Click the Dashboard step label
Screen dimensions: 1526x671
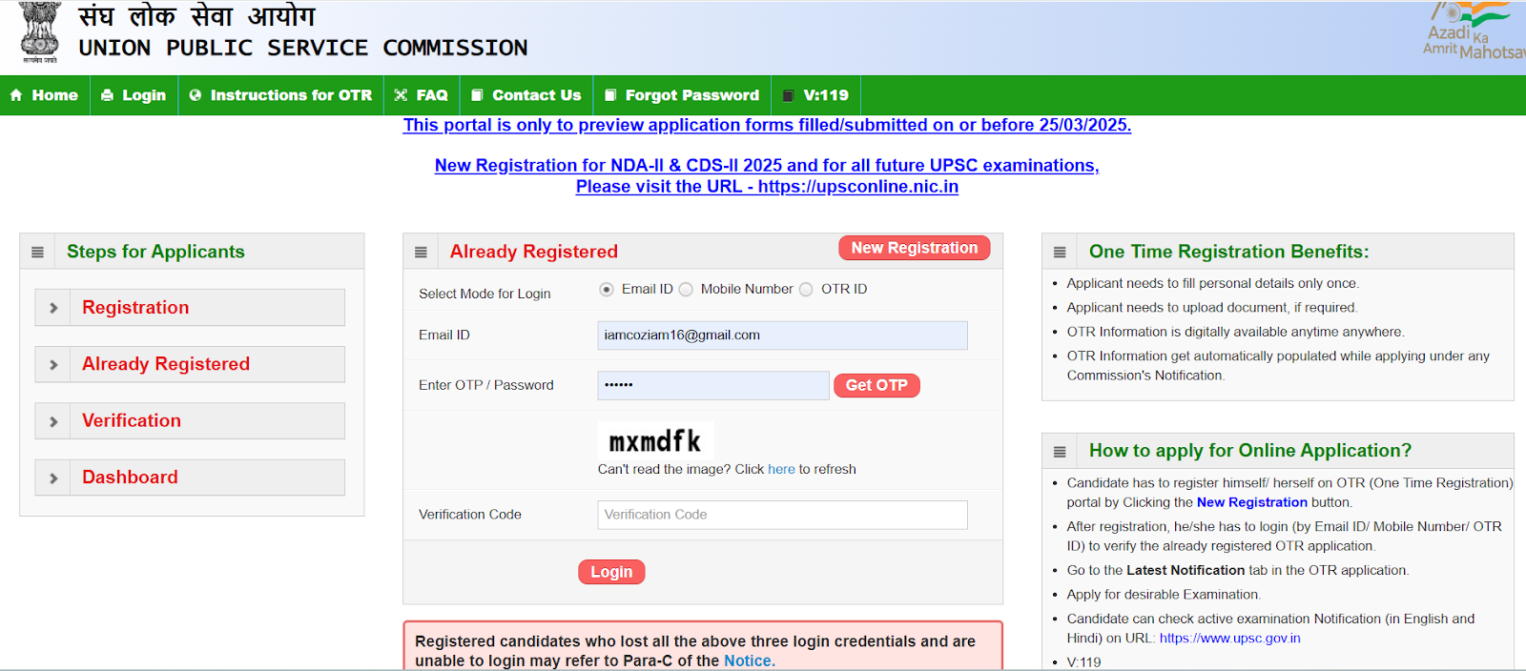(130, 478)
